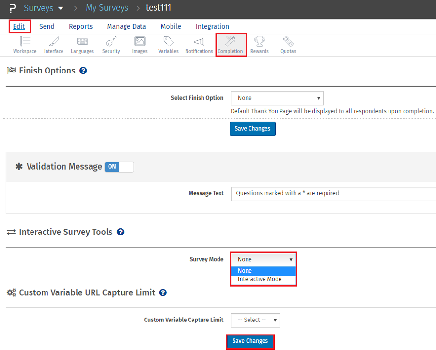Switch to the Integration tab

(x=213, y=27)
